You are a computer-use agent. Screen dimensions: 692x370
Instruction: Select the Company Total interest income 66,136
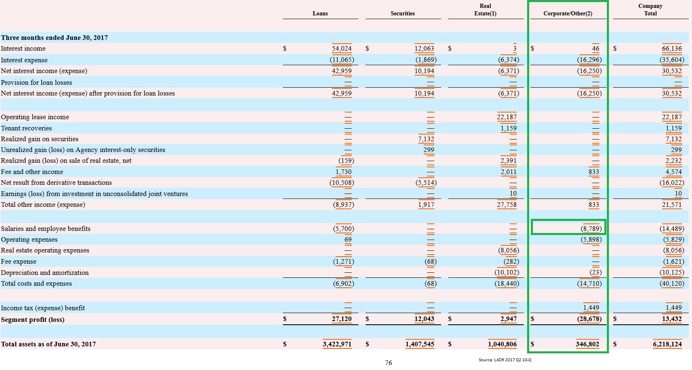click(672, 49)
